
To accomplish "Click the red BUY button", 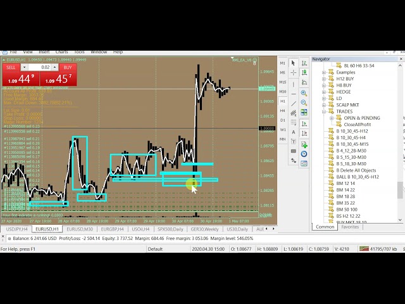I will 67,67.
